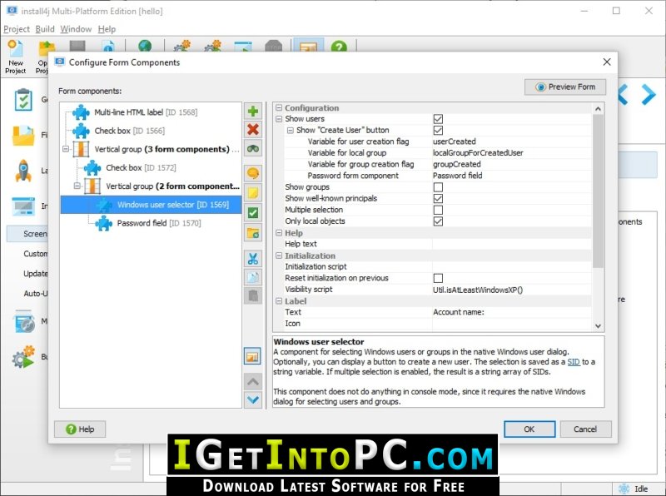Click the red X delete component icon
This screenshot has width=666, height=496.
tap(253, 130)
